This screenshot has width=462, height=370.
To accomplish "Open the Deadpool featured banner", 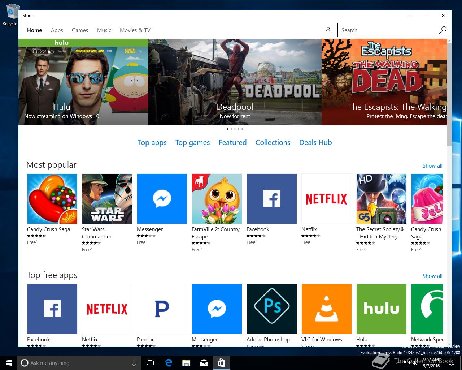I will tap(235, 82).
